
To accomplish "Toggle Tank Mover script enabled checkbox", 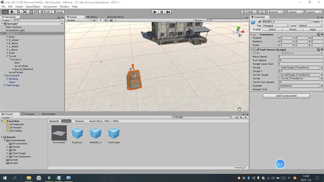I will click(x=258, y=50).
